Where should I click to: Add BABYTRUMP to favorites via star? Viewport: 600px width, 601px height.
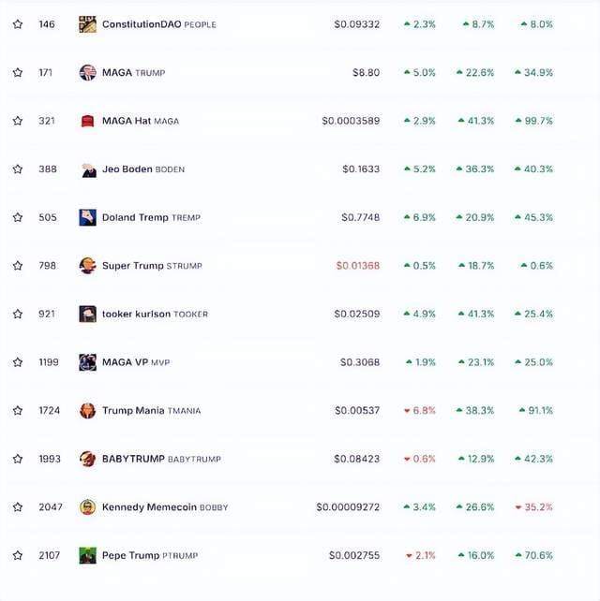pyautogui.click(x=18, y=460)
